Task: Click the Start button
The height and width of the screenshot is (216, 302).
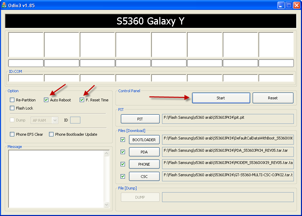Action: pos(221,98)
